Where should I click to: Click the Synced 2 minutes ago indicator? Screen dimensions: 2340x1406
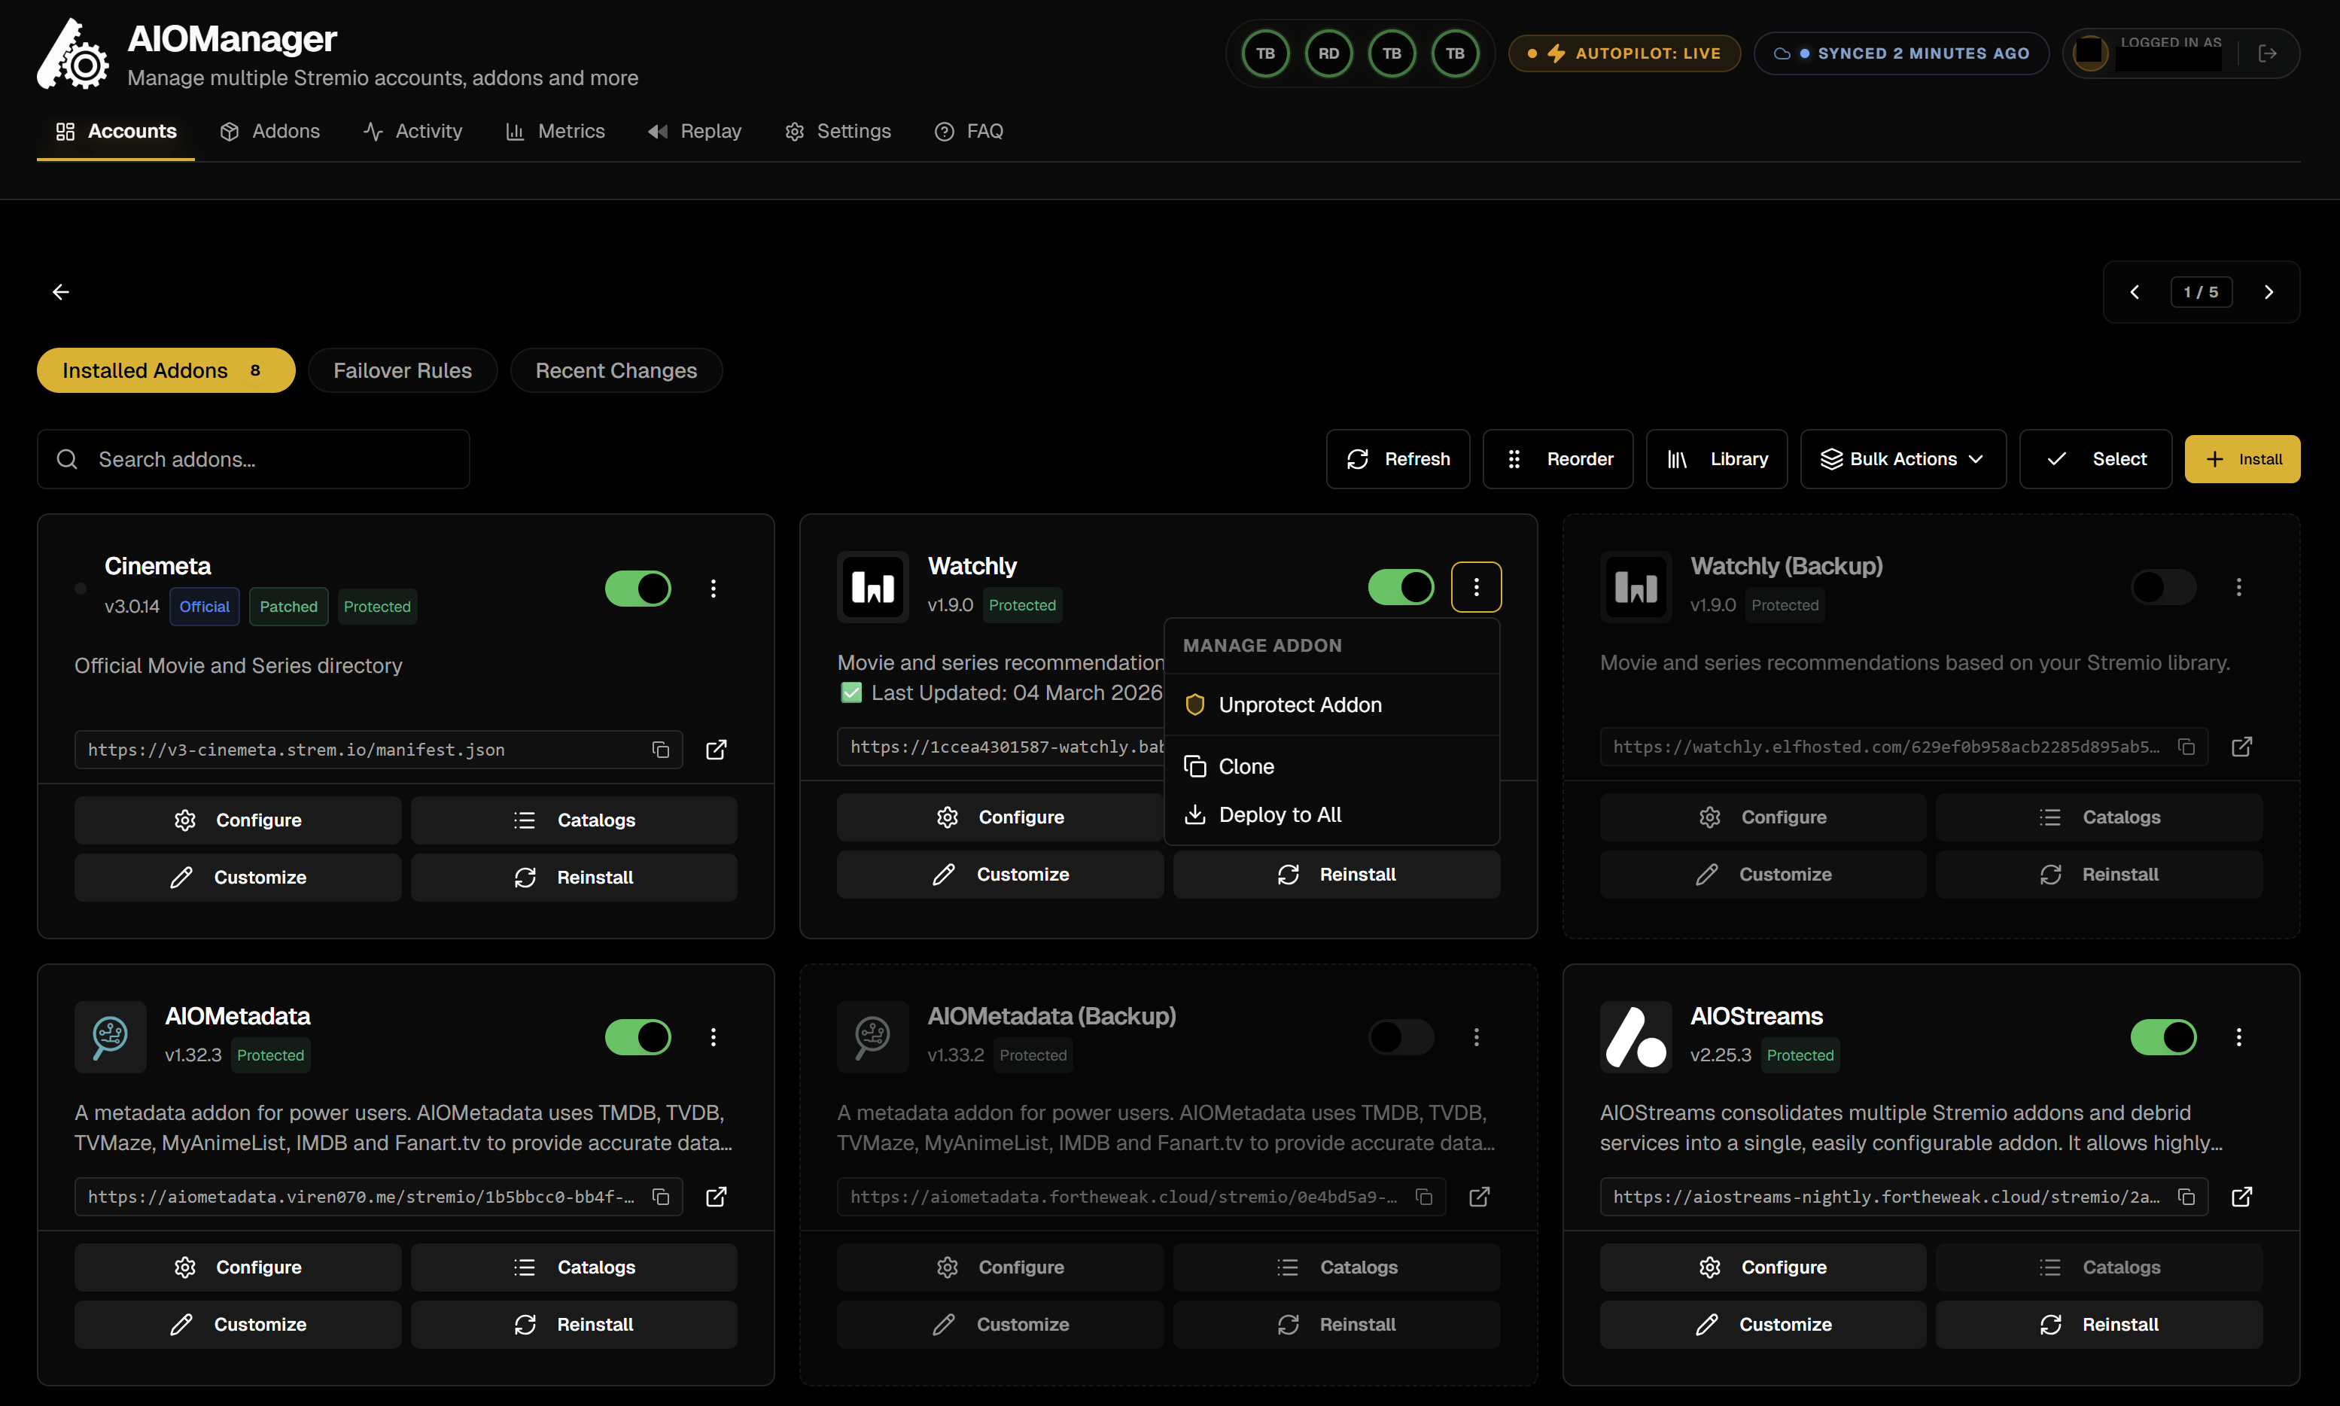tap(1901, 53)
